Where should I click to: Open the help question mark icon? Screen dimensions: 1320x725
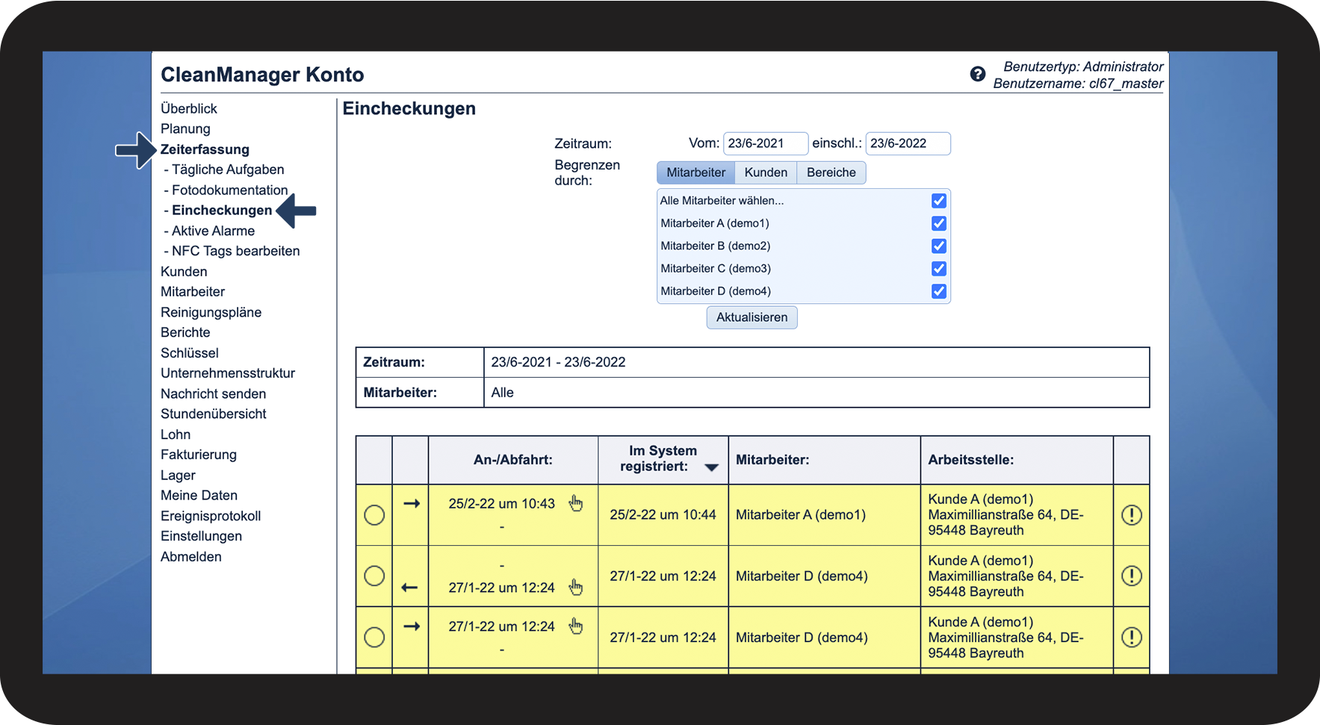pos(977,74)
